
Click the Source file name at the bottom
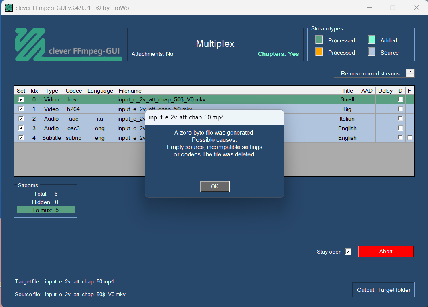(85, 294)
